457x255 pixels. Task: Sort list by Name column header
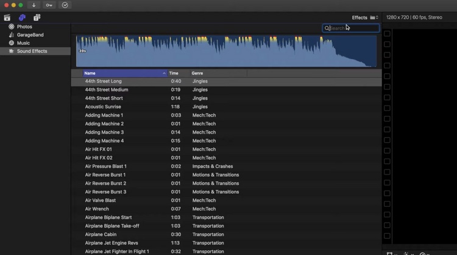coord(122,73)
